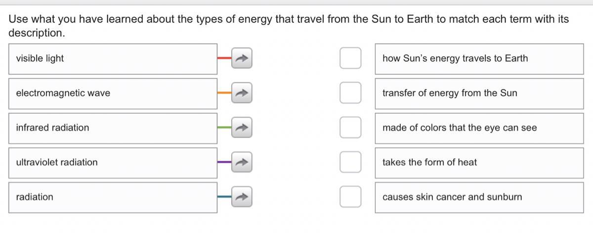593x250 pixels.
Task: Check box beside made of colors description
Action: pos(350,128)
